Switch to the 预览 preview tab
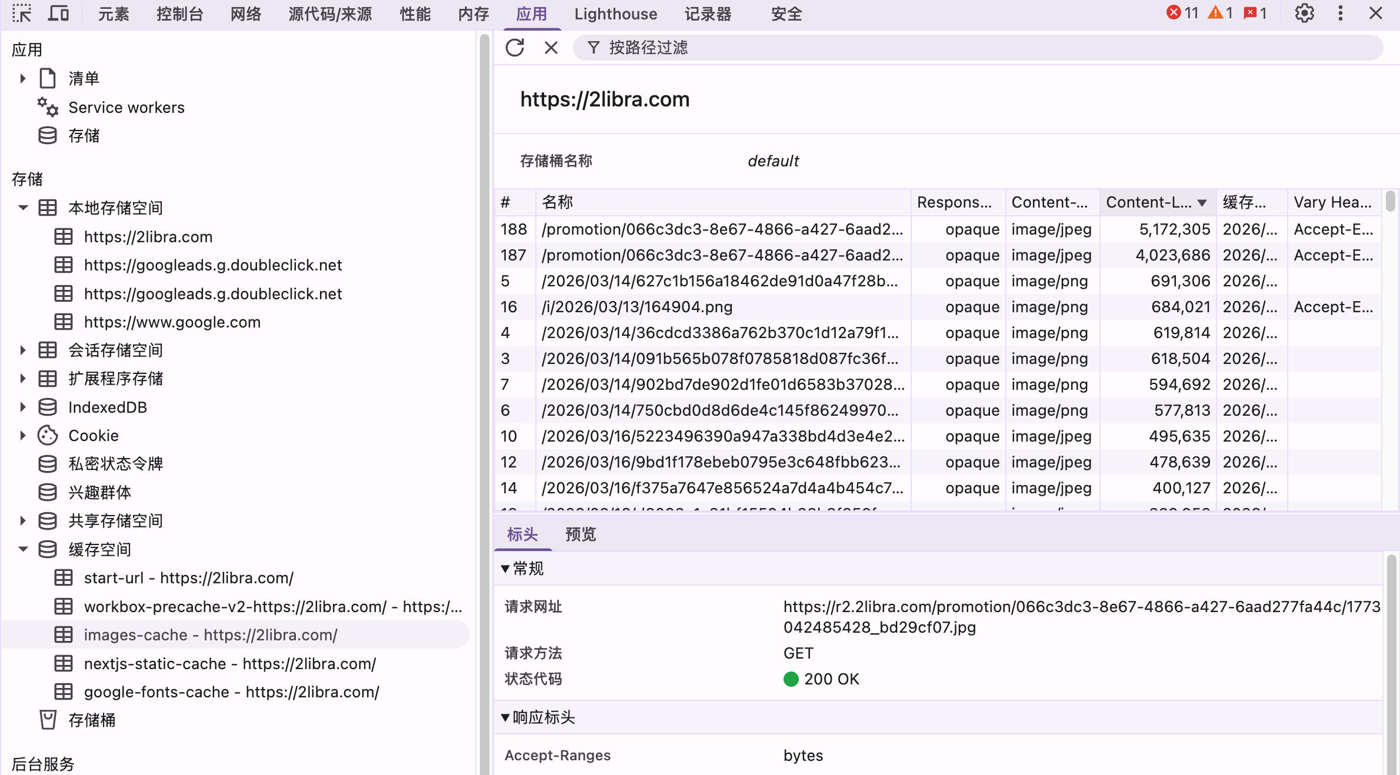Image resolution: width=1400 pixels, height=775 pixels. point(580,534)
